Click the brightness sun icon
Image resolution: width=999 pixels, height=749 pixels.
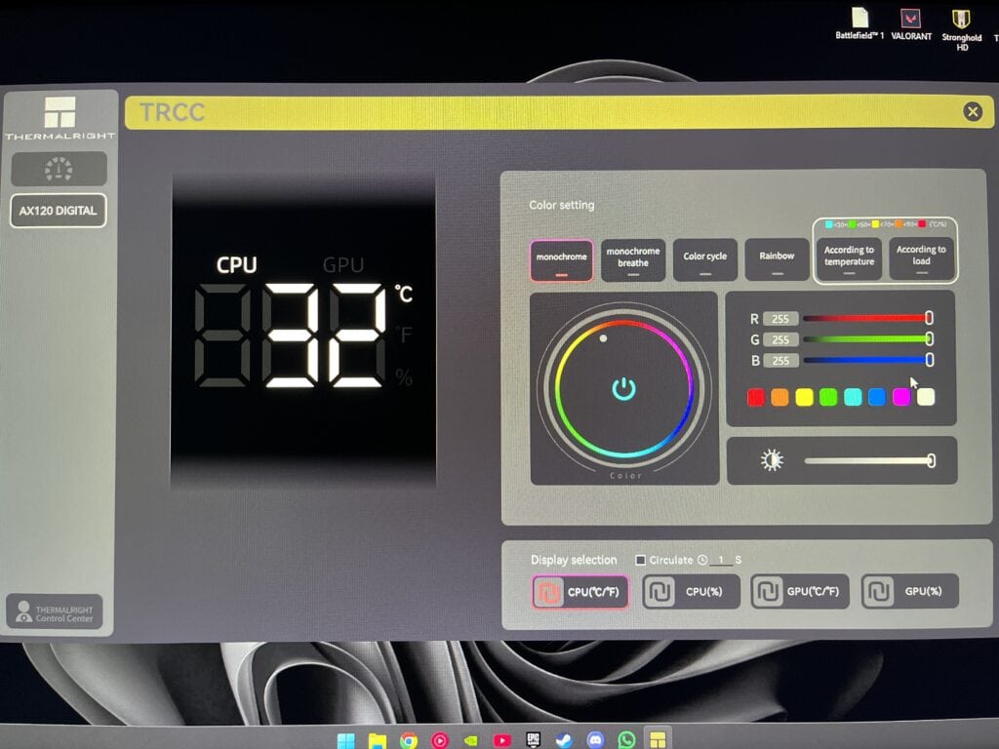click(772, 459)
